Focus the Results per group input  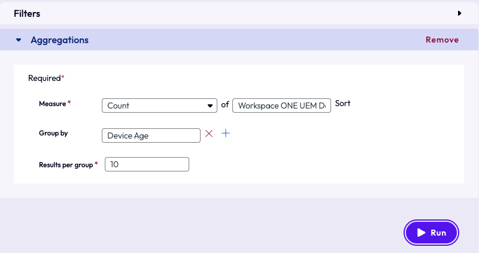(x=147, y=164)
